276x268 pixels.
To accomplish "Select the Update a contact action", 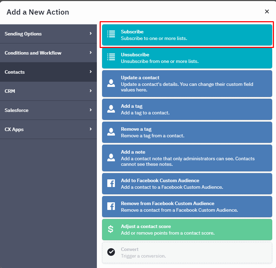I will coord(187,83).
